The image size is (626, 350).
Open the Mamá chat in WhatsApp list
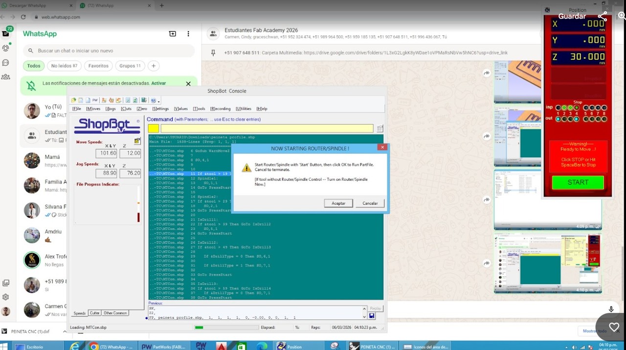coord(44,160)
